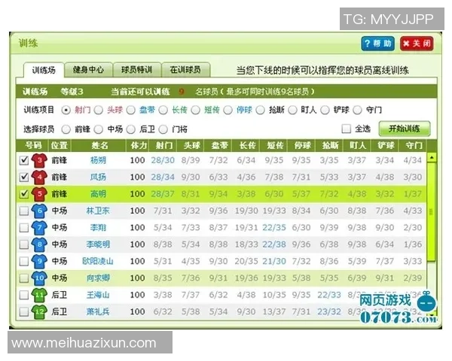Viewport: 452px width, 361px height.
Task: Check the box for player 林卫东
Action: (24, 211)
